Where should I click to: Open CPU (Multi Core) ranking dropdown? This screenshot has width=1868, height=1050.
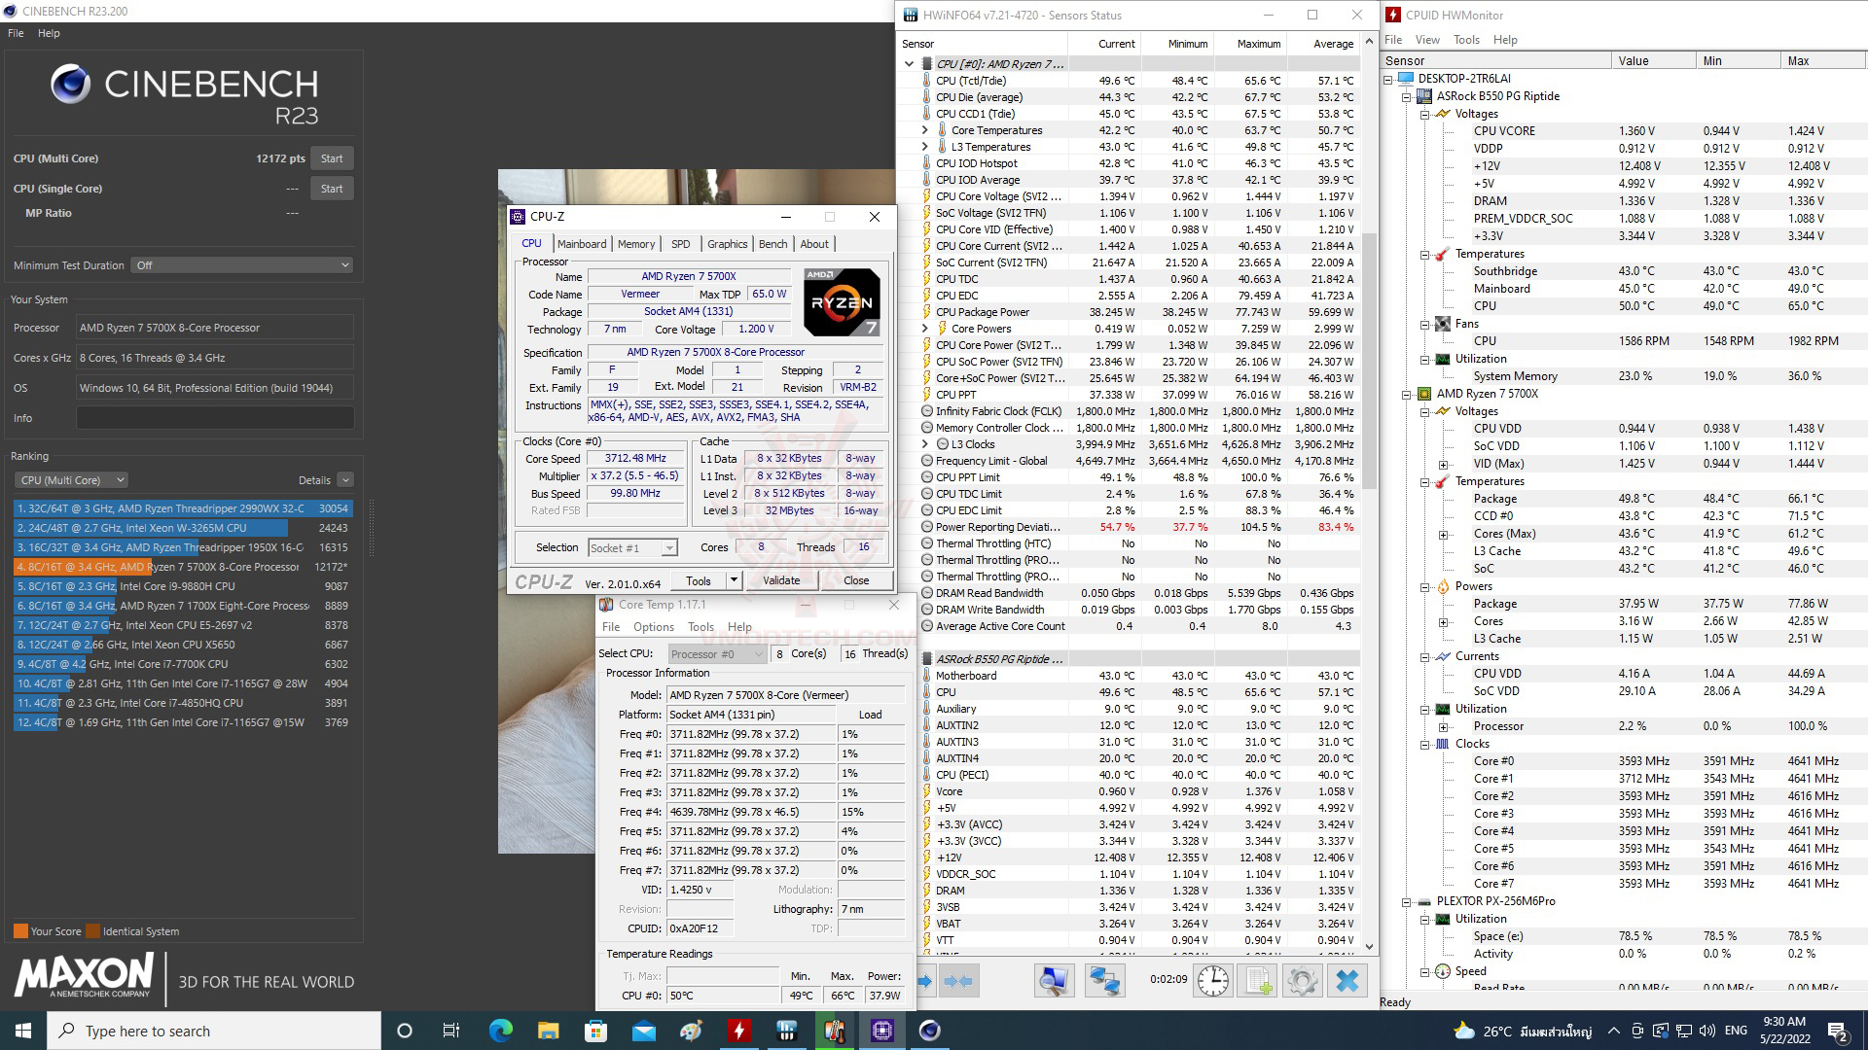72,480
